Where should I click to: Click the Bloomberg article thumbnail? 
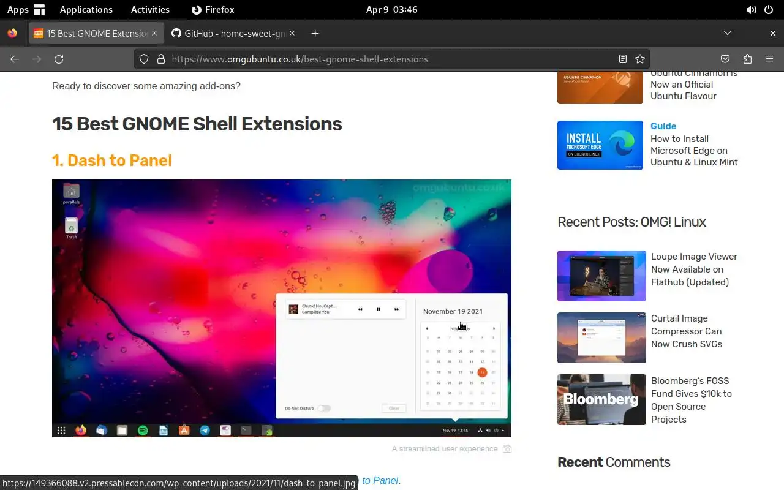click(601, 399)
